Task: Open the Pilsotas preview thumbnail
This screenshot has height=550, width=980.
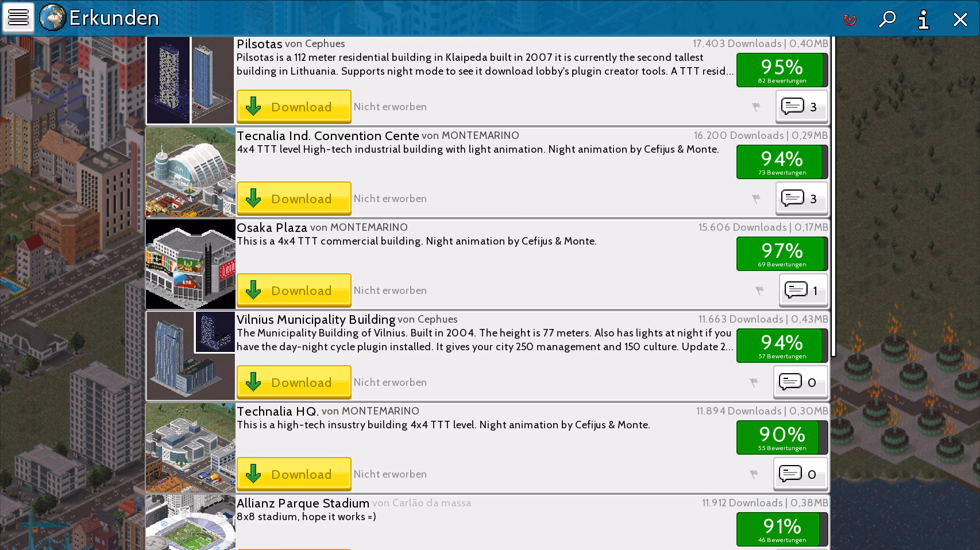Action: click(x=190, y=80)
